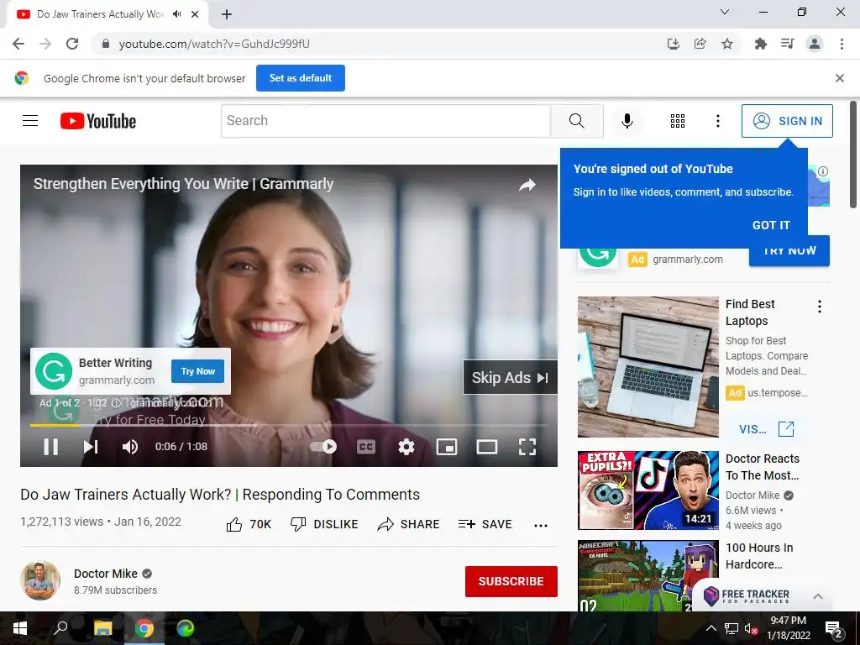860x645 pixels.
Task: Open Windows taskbar search
Action: pos(60,628)
